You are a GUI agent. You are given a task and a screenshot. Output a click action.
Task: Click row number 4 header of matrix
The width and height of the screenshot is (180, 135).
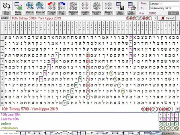tap(2, 55)
